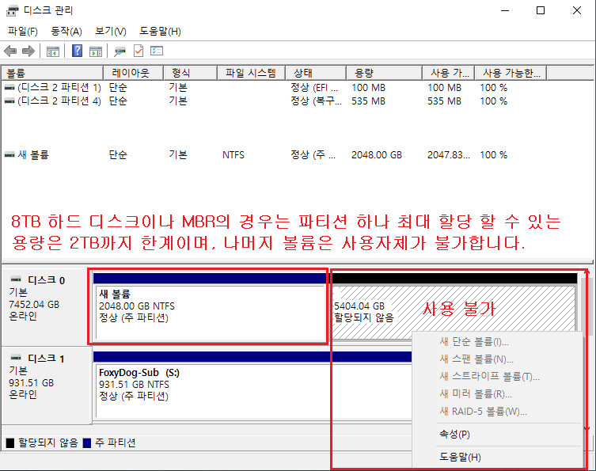Sort by the 파일 시스템 column header
The image size is (596, 471).
[252, 73]
